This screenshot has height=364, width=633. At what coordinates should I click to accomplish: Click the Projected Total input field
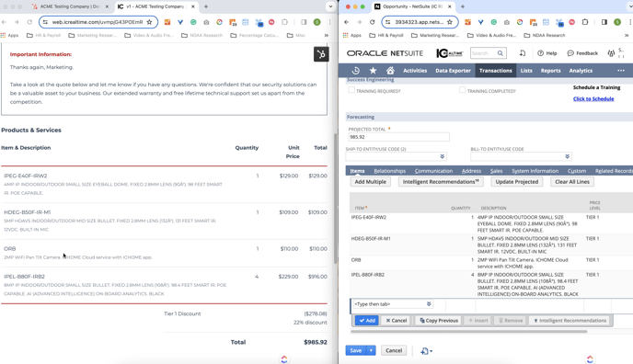pyautogui.click(x=398, y=137)
